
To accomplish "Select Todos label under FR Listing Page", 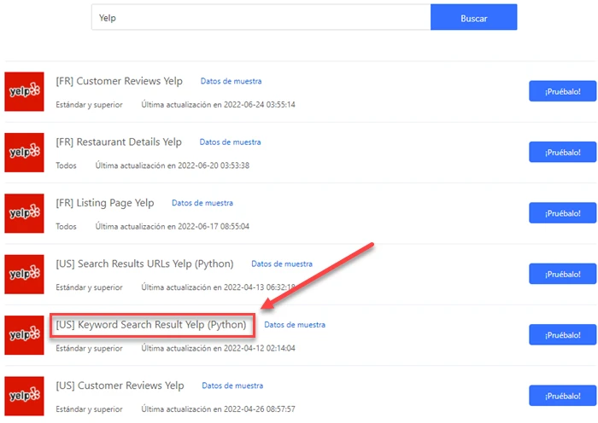I will pos(66,227).
